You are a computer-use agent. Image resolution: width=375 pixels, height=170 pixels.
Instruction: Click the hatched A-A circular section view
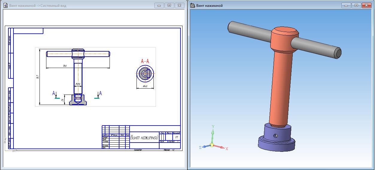(x=145, y=73)
